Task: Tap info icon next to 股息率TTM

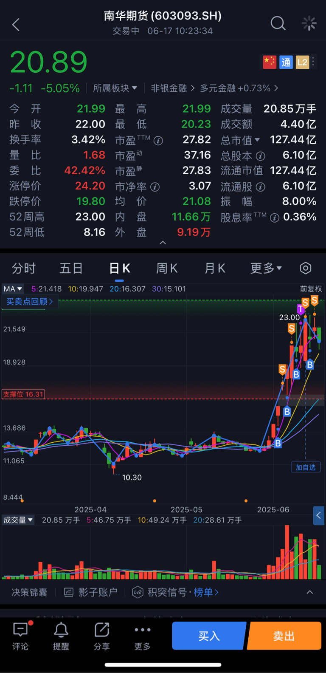Action: [x=275, y=218]
